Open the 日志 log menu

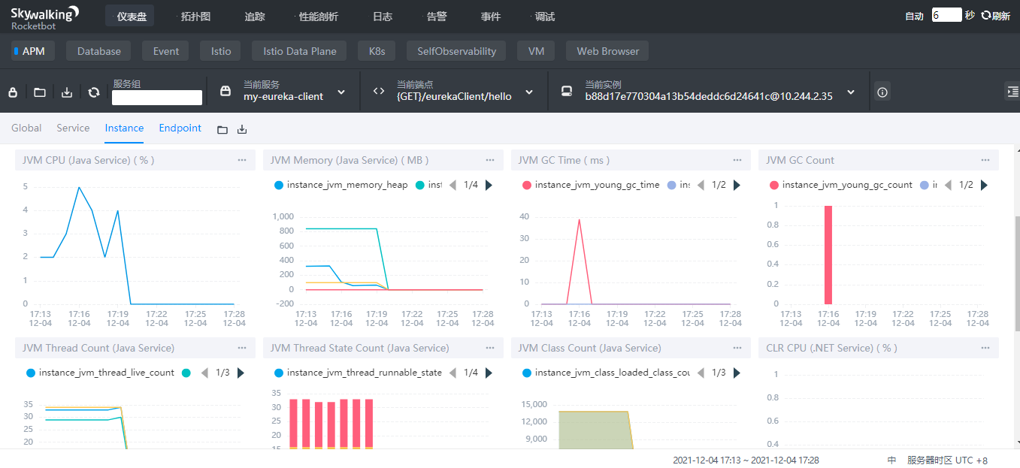tap(383, 17)
